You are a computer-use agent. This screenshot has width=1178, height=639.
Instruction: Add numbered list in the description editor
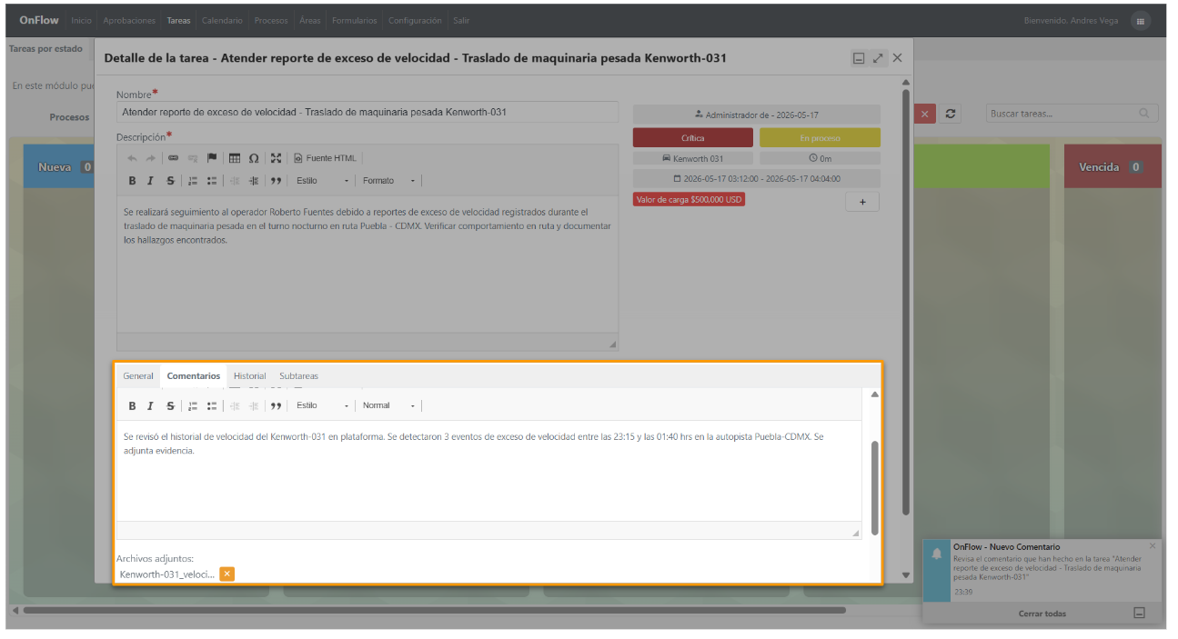pos(193,181)
